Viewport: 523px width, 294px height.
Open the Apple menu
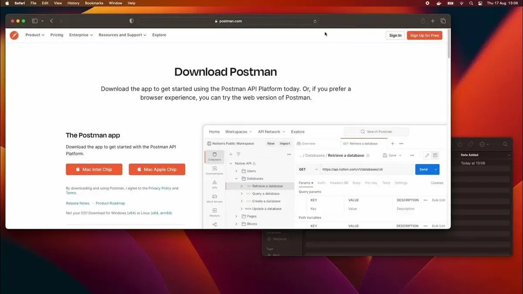(x=7, y=3)
